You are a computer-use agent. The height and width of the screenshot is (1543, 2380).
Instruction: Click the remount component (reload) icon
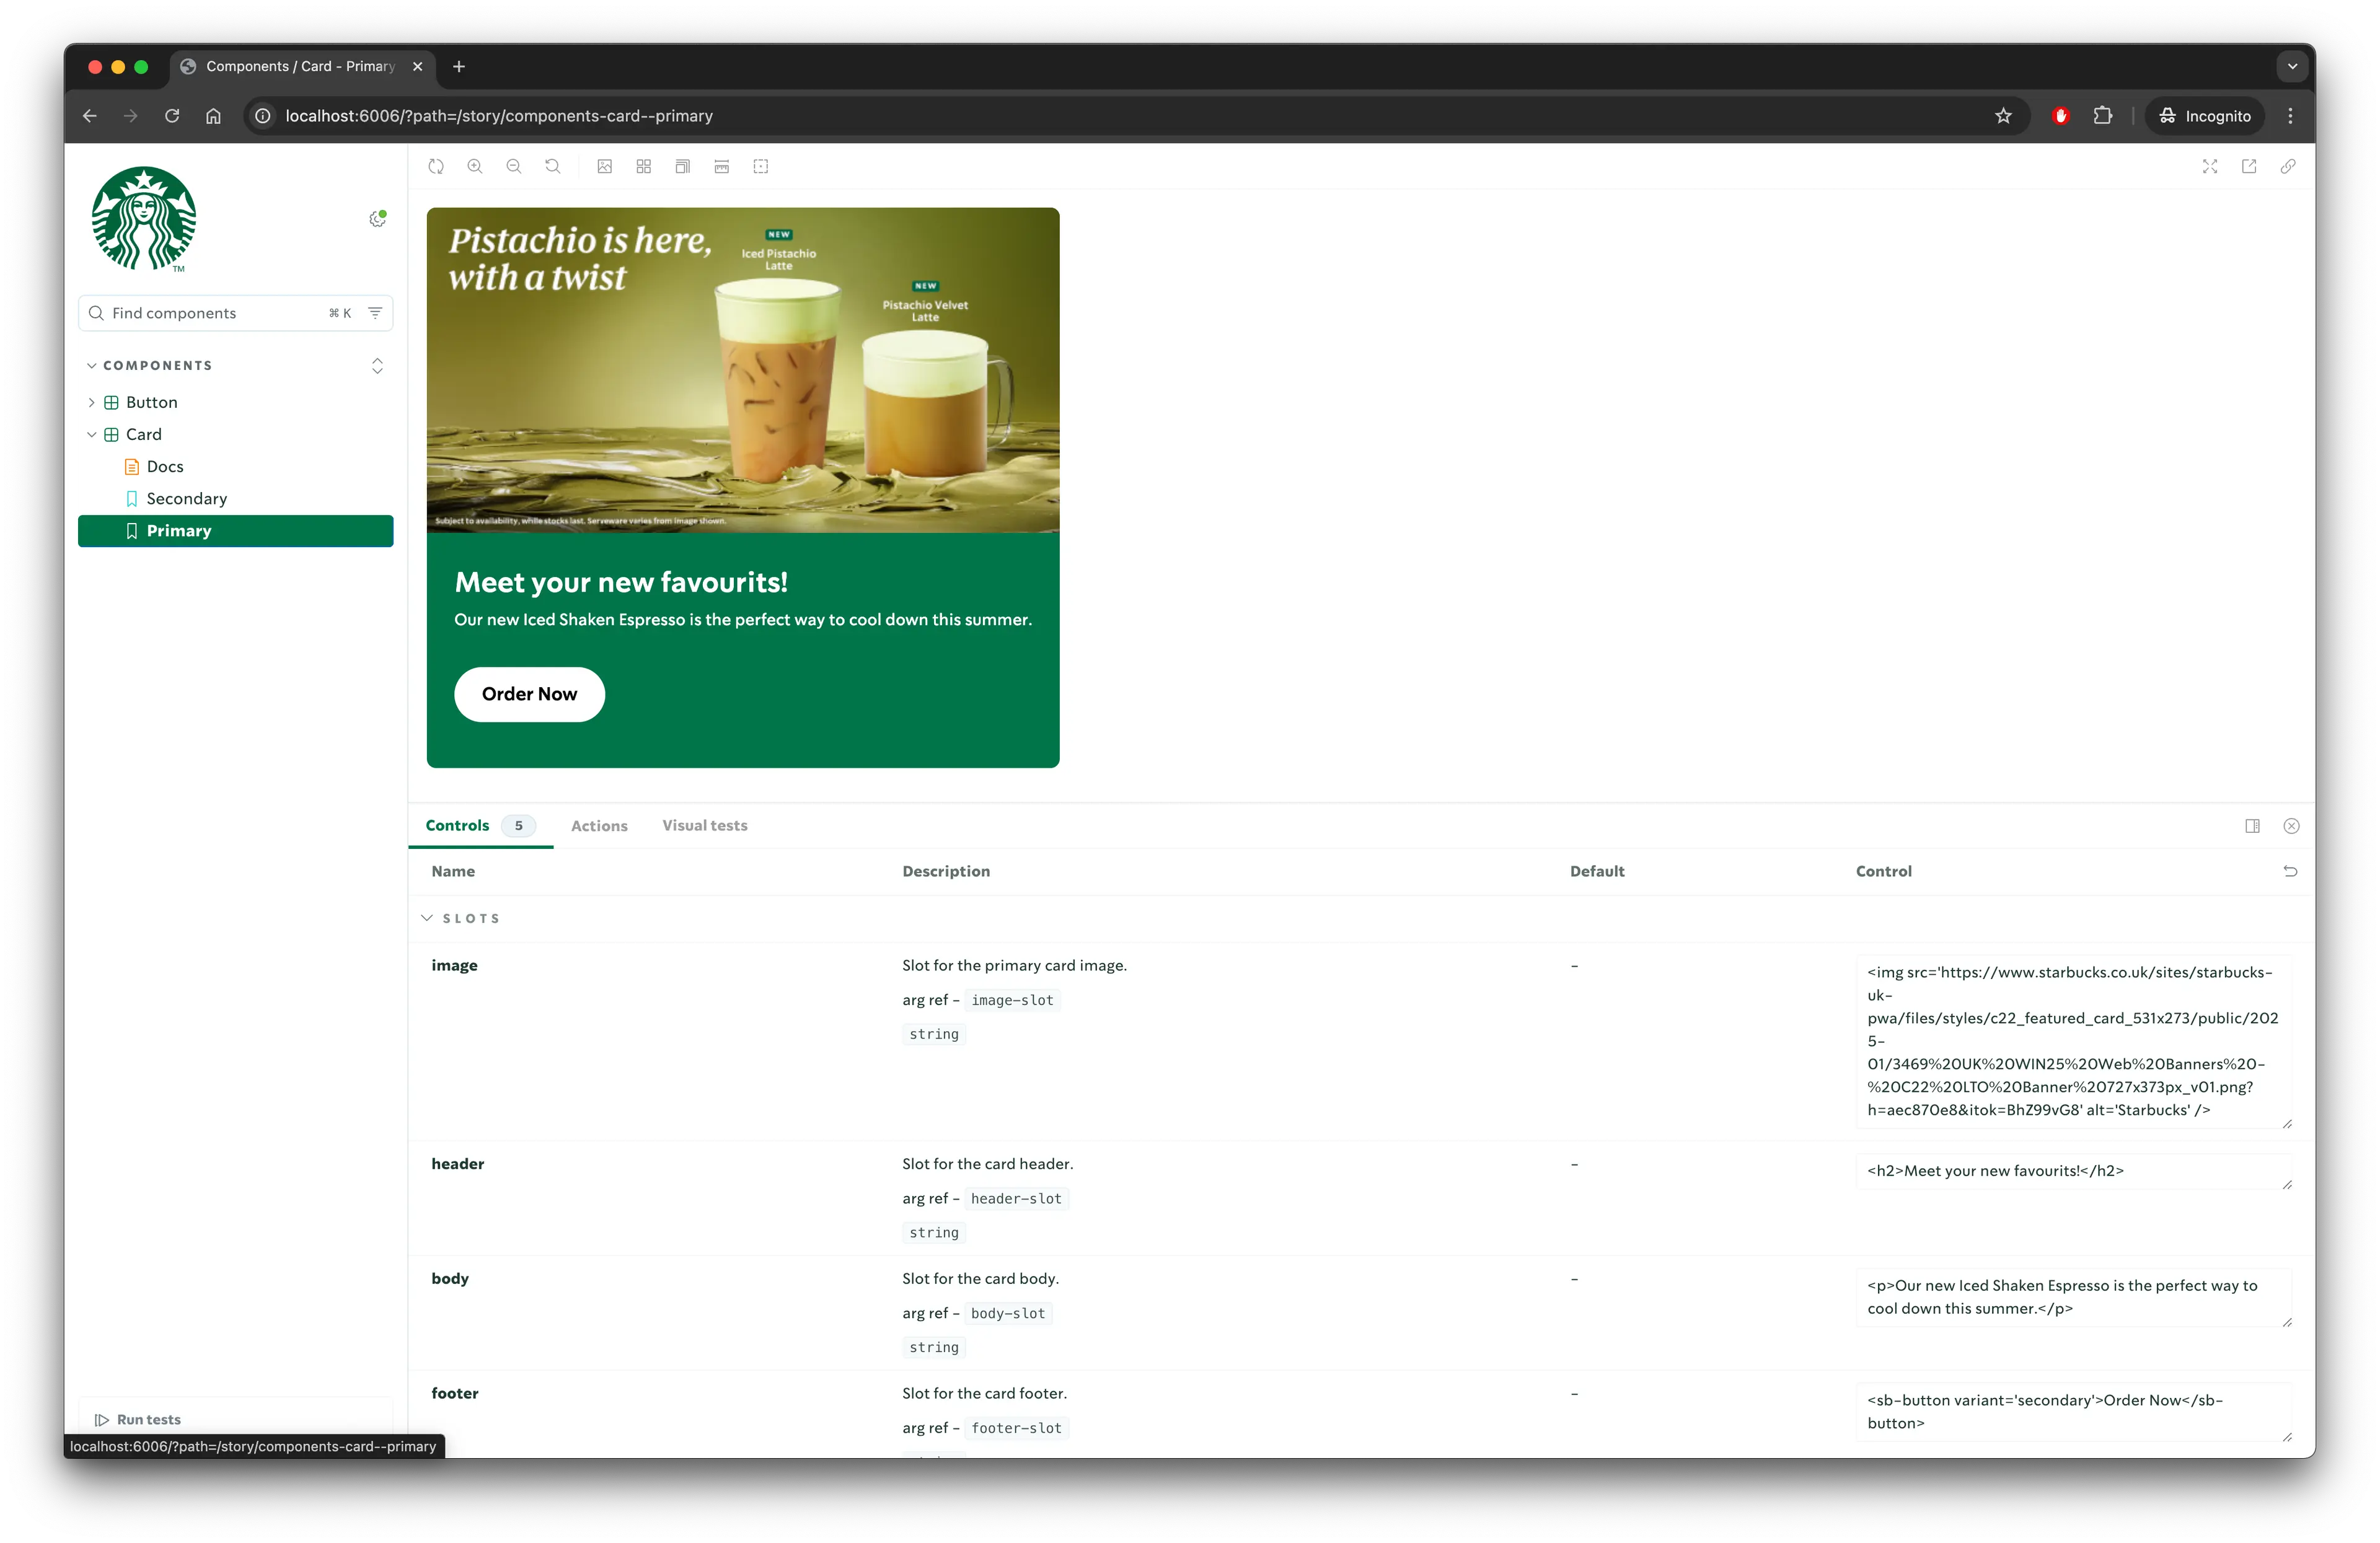tap(436, 167)
